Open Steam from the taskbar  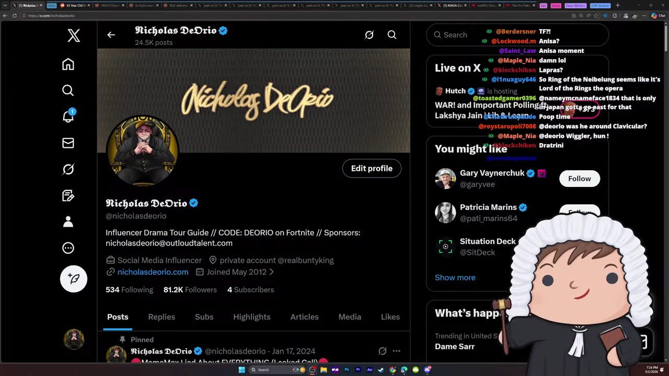tap(381, 370)
